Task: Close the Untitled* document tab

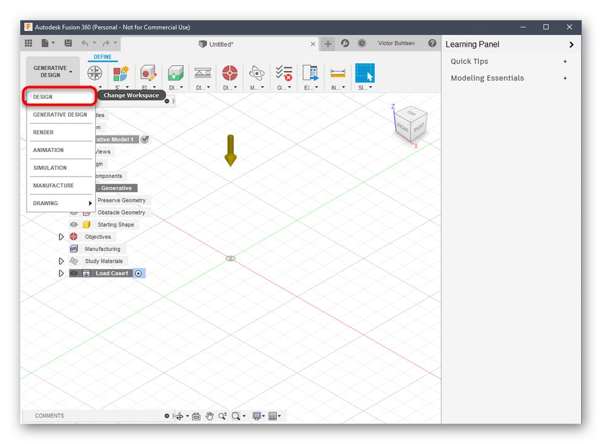Action: point(313,44)
